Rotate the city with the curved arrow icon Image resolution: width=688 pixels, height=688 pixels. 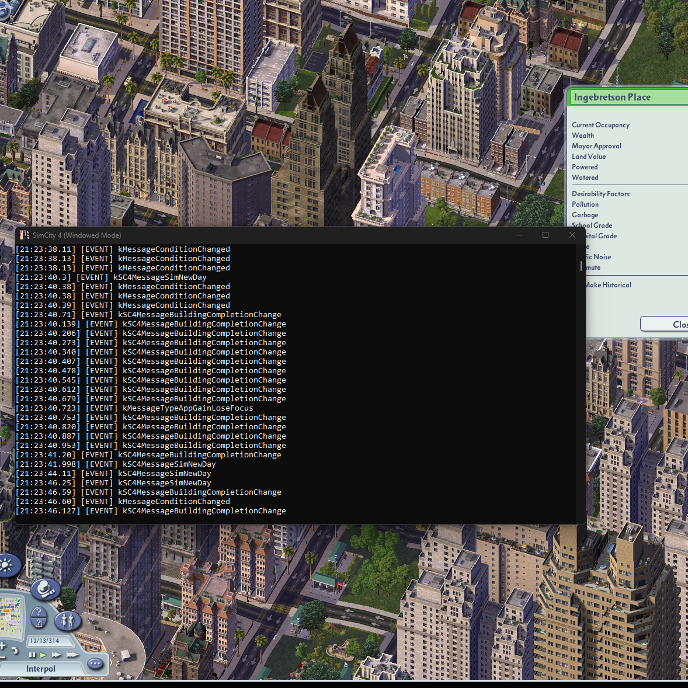tap(15, 649)
